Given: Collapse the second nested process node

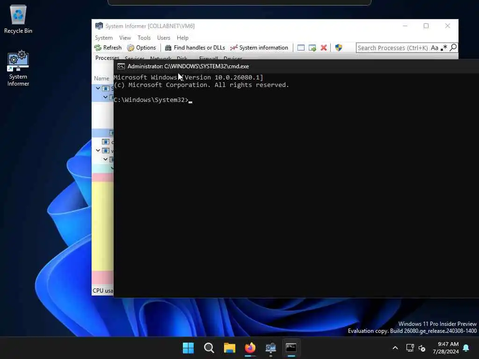Looking at the screenshot, I should point(105,97).
